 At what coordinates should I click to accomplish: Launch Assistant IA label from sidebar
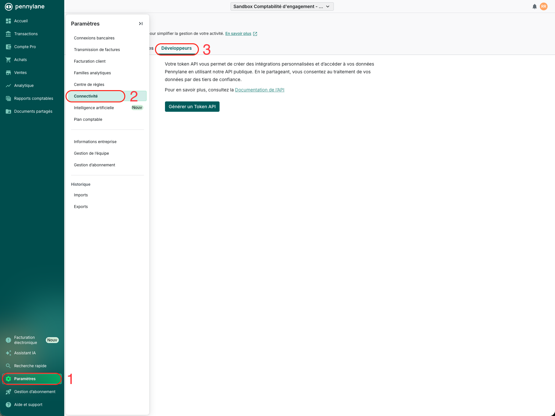click(25, 353)
